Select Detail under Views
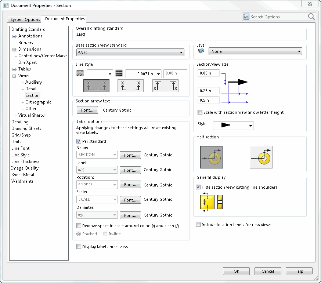 (31, 88)
